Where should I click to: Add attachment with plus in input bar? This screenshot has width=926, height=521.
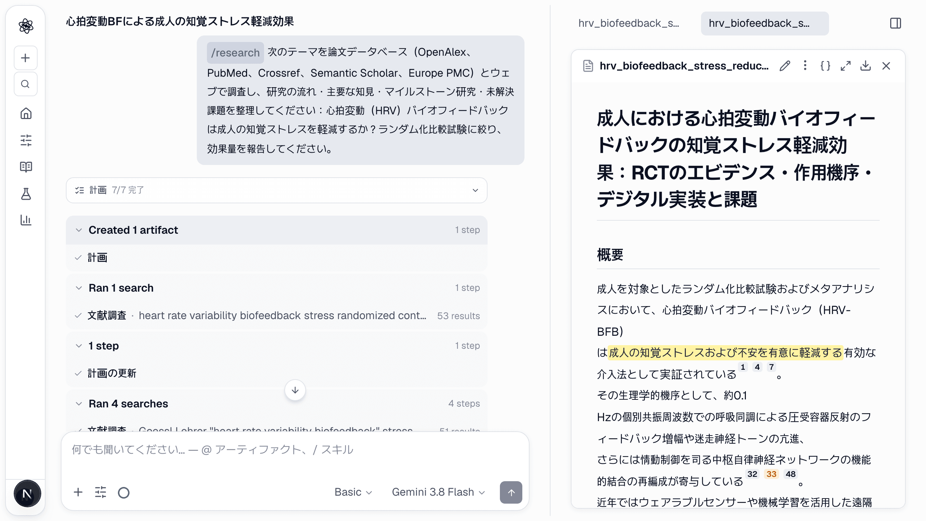coord(78,492)
